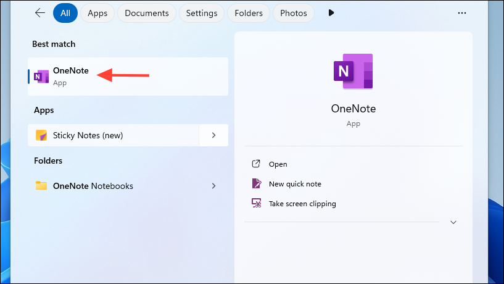Open the OneNote best match result

click(128, 77)
